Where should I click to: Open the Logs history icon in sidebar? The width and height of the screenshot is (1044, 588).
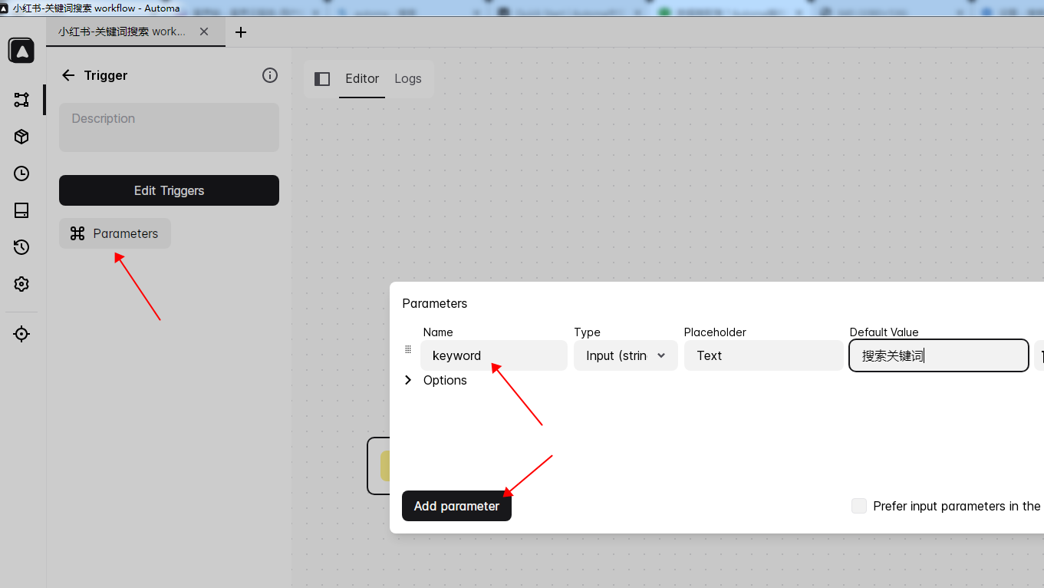[21, 247]
